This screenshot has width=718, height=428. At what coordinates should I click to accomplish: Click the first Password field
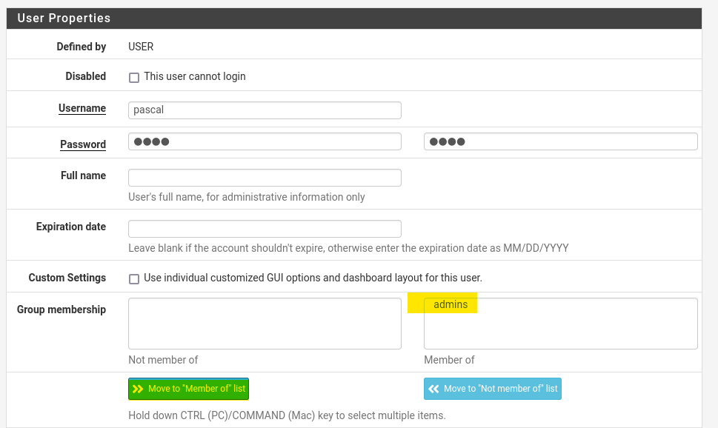click(265, 141)
